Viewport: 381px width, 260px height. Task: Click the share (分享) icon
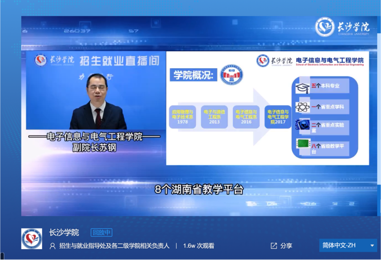(274, 246)
